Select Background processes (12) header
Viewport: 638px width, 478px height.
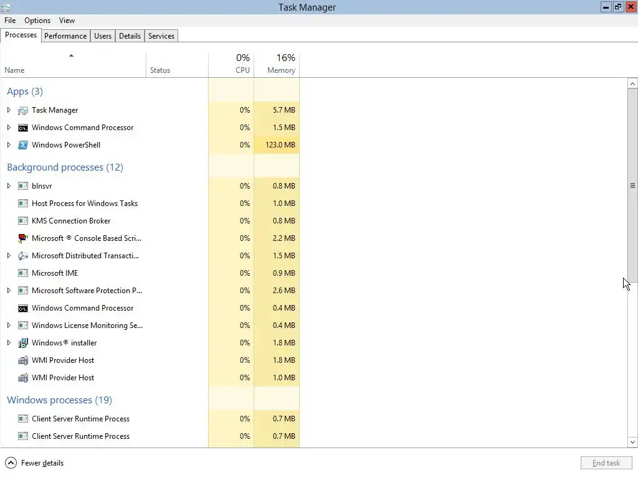click(65, 167)
